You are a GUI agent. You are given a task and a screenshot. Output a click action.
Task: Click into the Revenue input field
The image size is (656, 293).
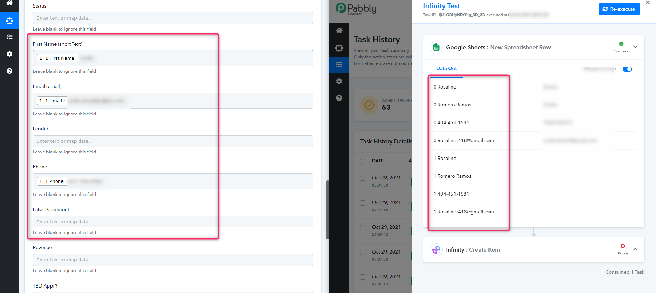tap(173, 260)
